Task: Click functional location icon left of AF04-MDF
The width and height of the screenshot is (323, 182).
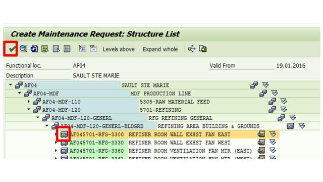Action: (28, 93)
